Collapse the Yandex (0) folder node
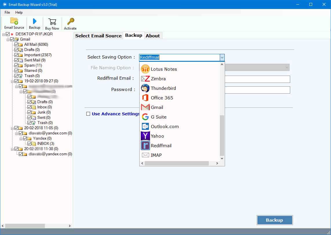This screenshot has width=331, height=235. pos(21,139)
